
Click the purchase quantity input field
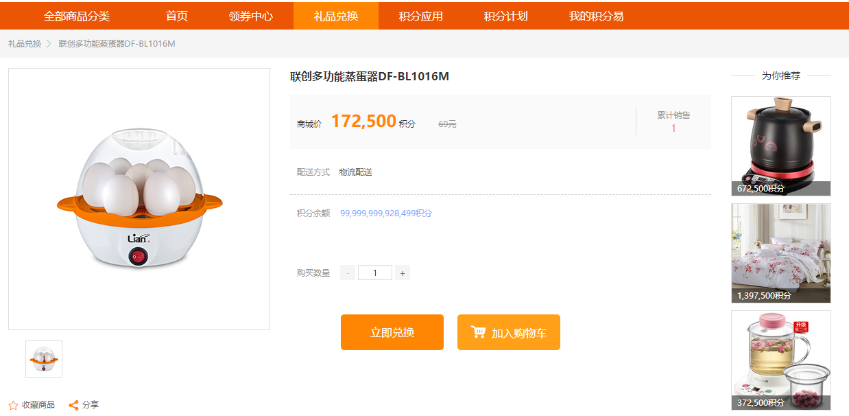[375, 273]
